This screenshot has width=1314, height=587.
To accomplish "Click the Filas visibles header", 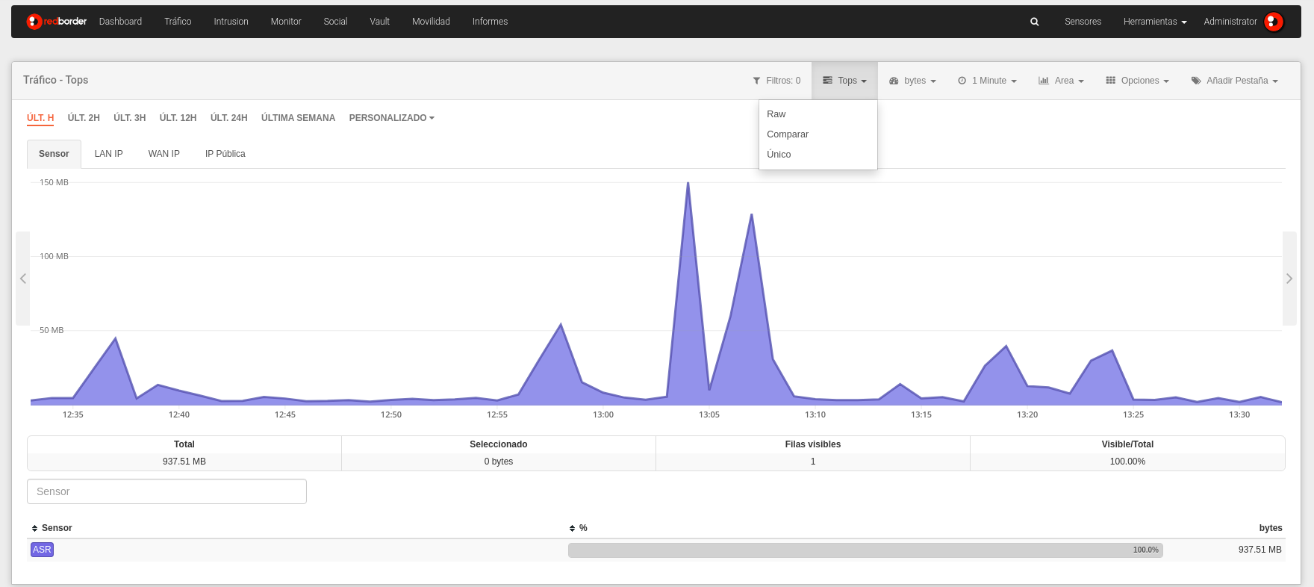I will (x=813, y=444).
